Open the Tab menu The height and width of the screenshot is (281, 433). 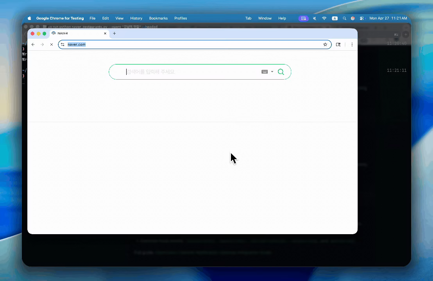248,18
